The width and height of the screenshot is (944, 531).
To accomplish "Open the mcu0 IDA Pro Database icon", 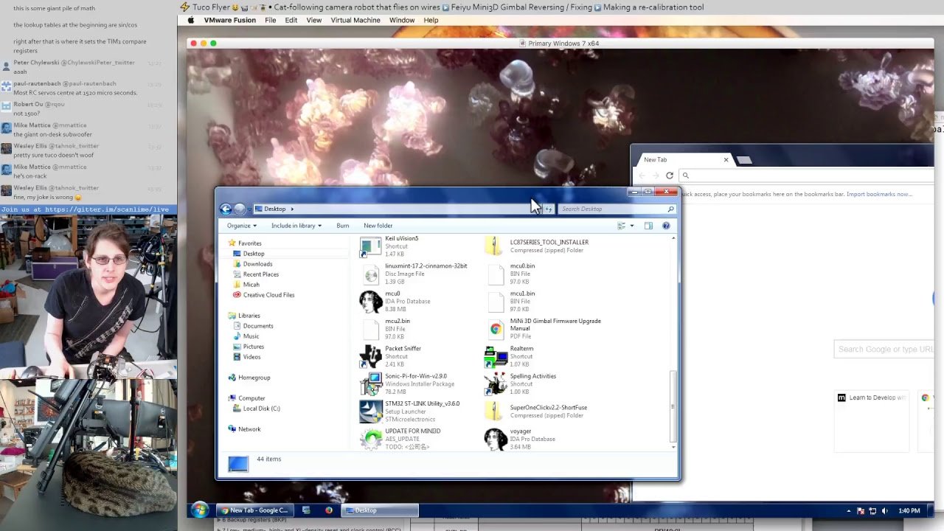I will (x=370, y=302).
